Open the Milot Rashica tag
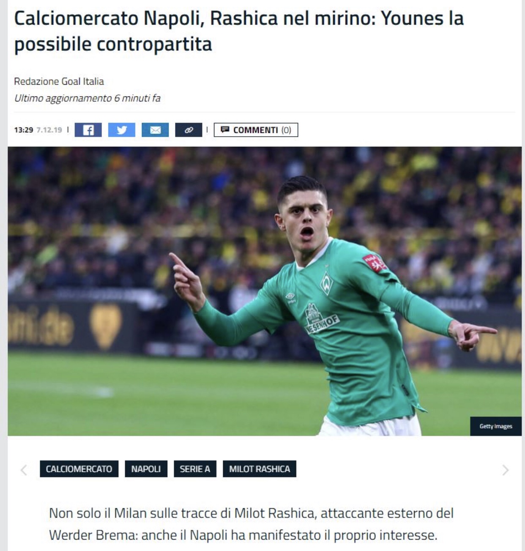Screen dimensions: 525x551 pos(260,469)
